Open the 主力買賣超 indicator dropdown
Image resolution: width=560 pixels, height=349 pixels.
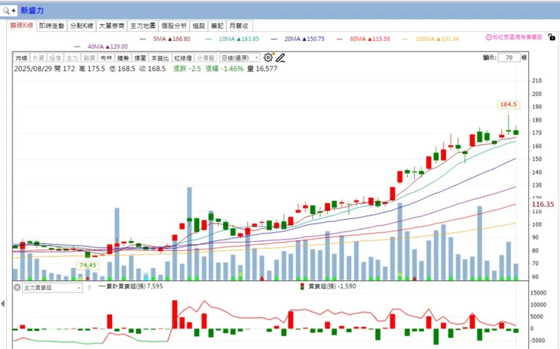click(x=52, y=288)
